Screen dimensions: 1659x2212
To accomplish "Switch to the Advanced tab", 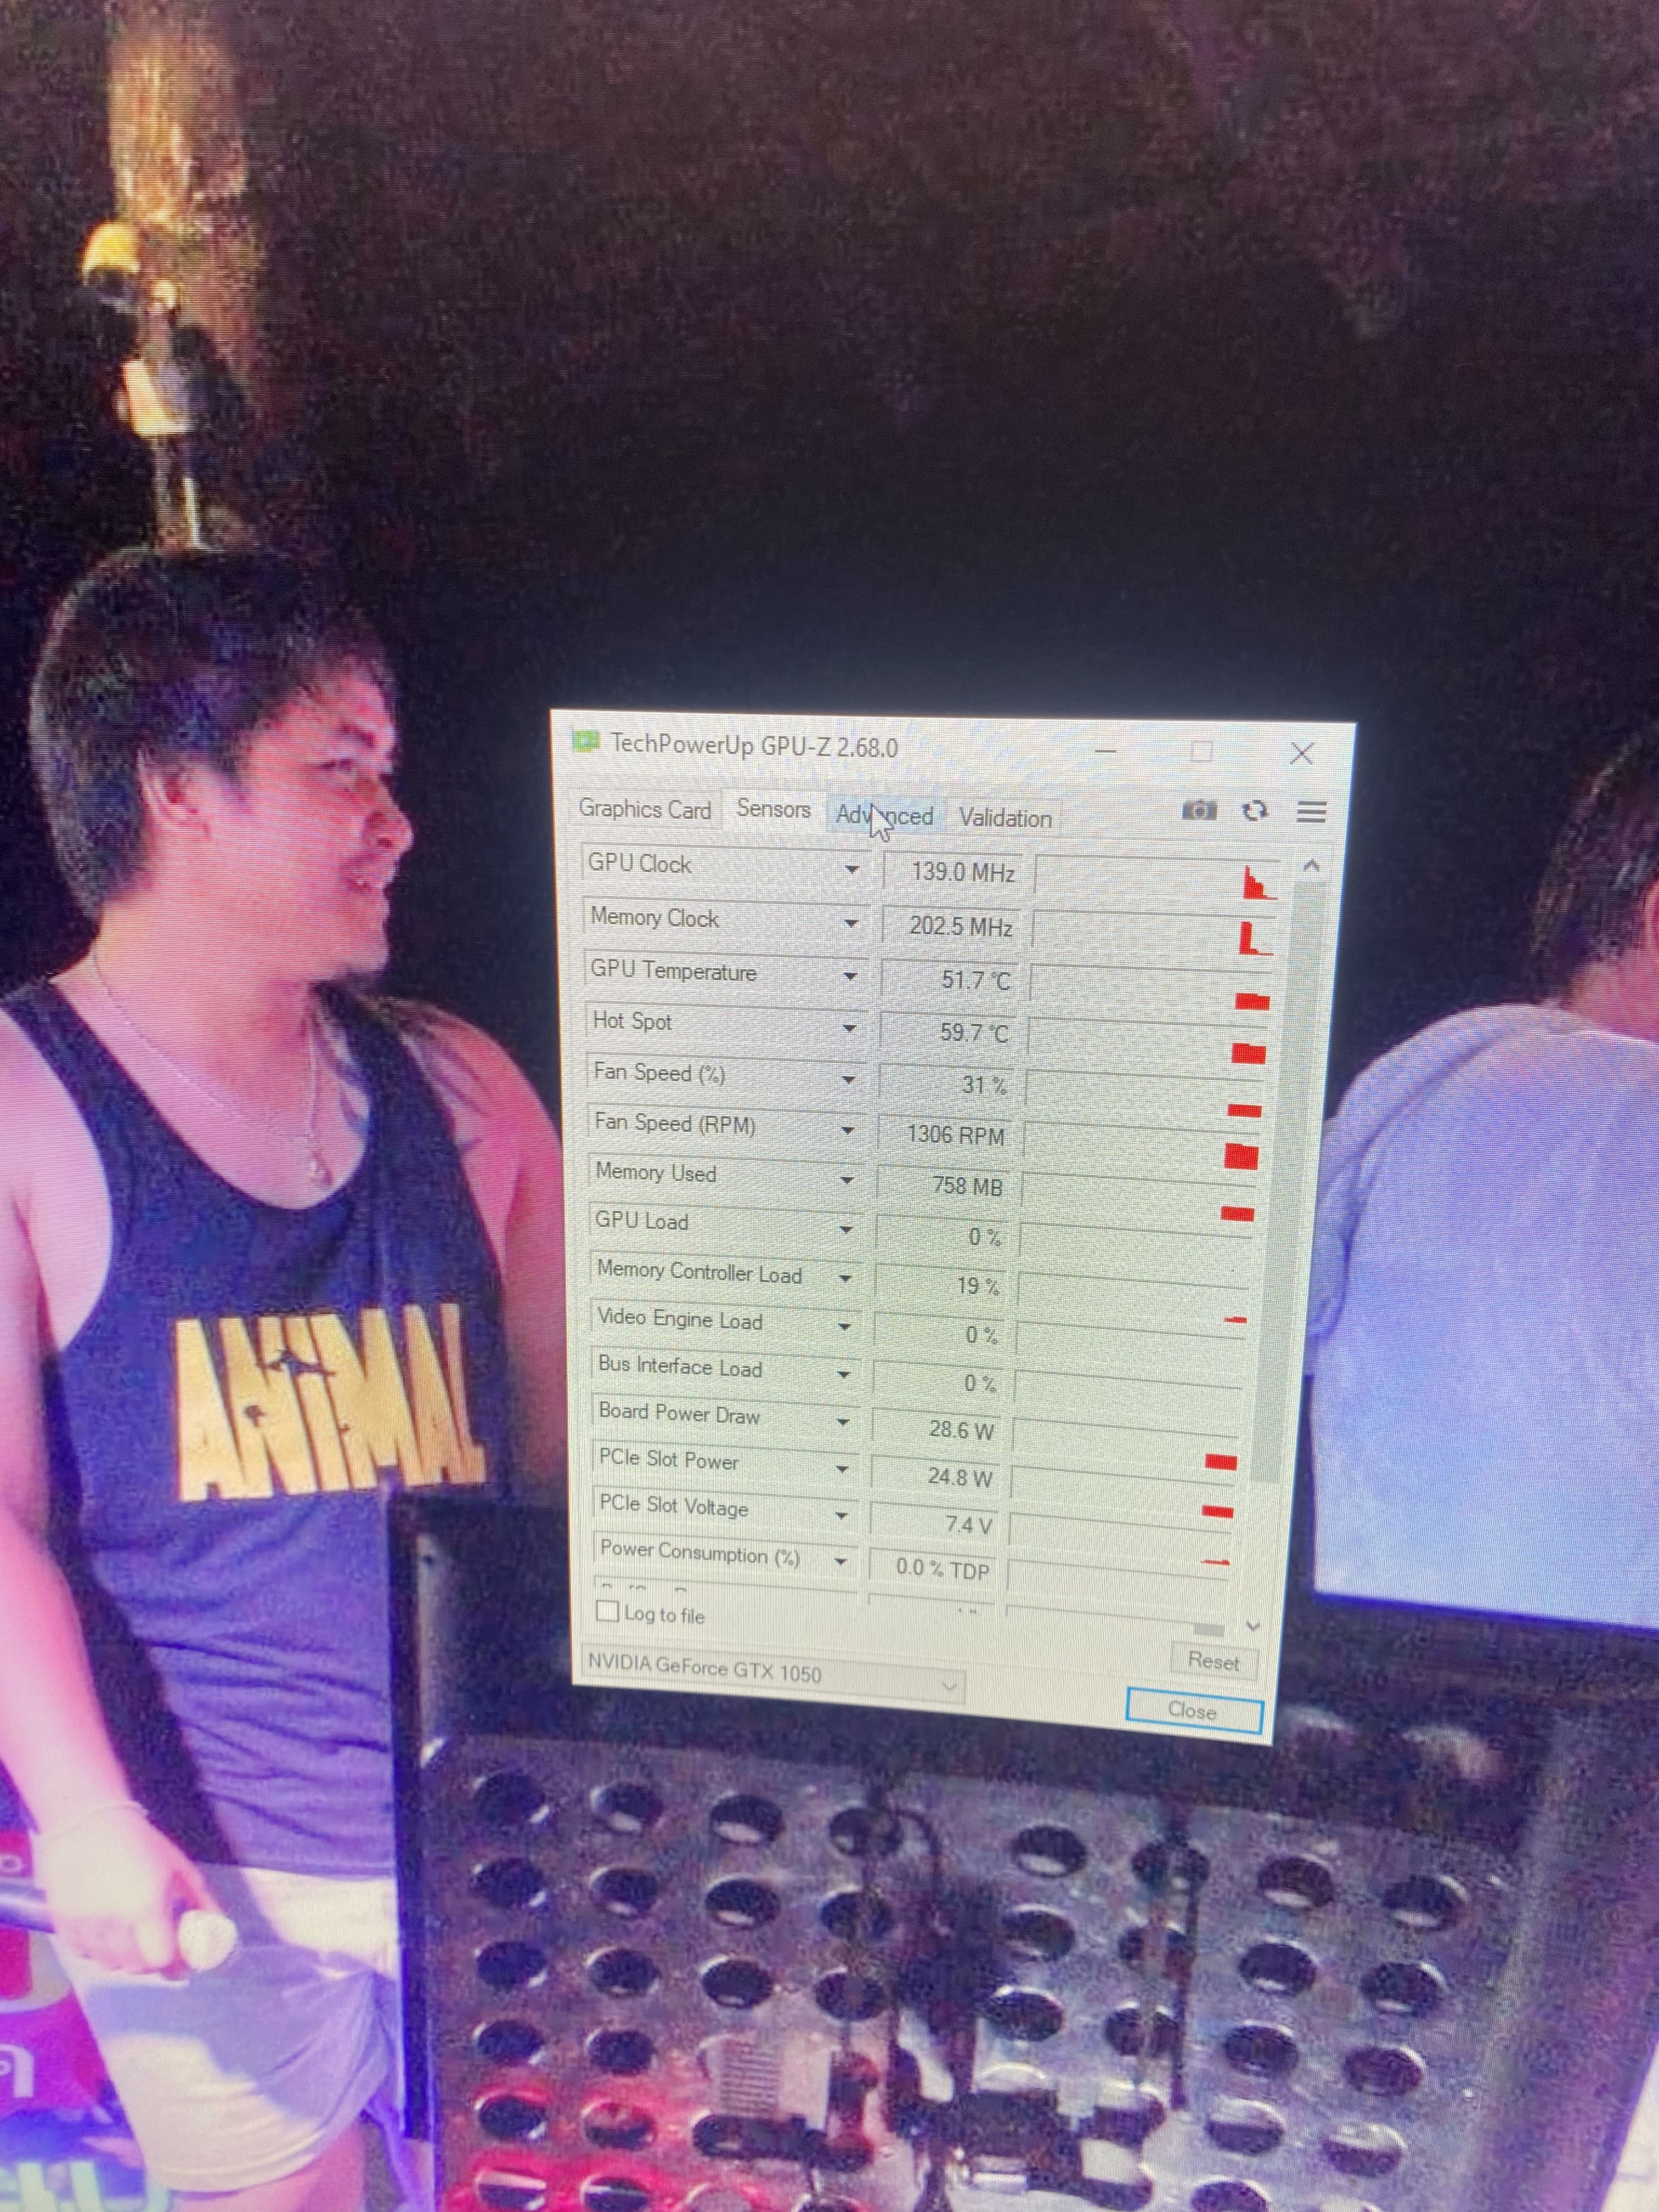I will pos(885,816).
